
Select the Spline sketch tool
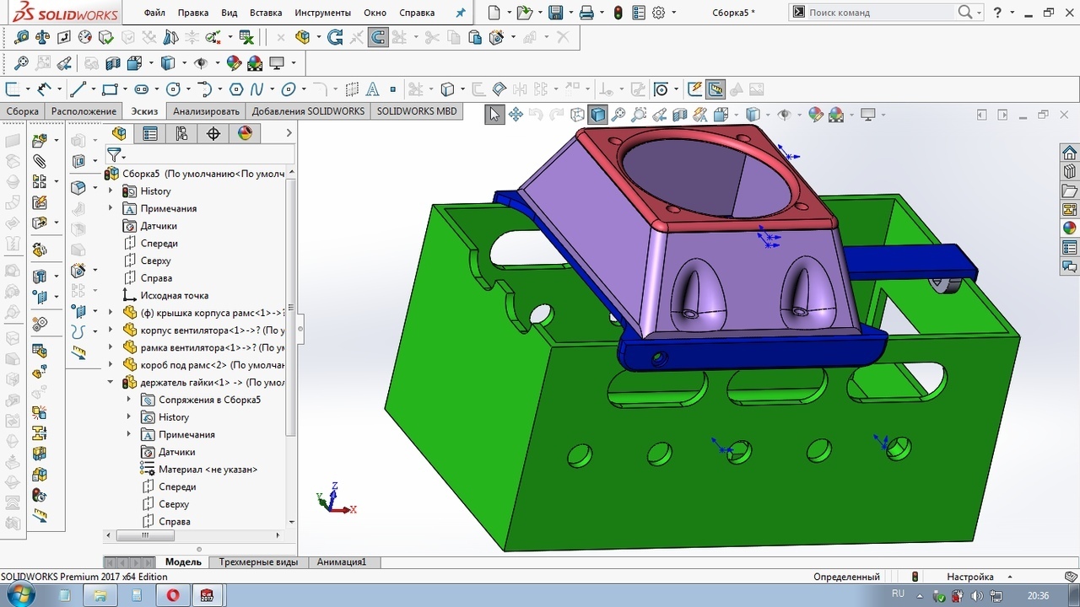pos(256,89)
